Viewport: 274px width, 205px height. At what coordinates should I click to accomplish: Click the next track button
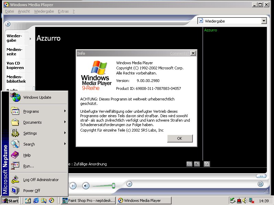(73, 186)
